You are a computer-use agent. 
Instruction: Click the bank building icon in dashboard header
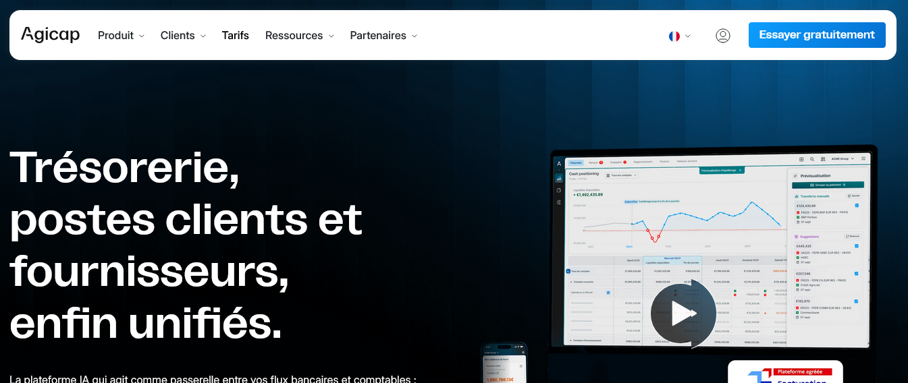click(823, 159)
